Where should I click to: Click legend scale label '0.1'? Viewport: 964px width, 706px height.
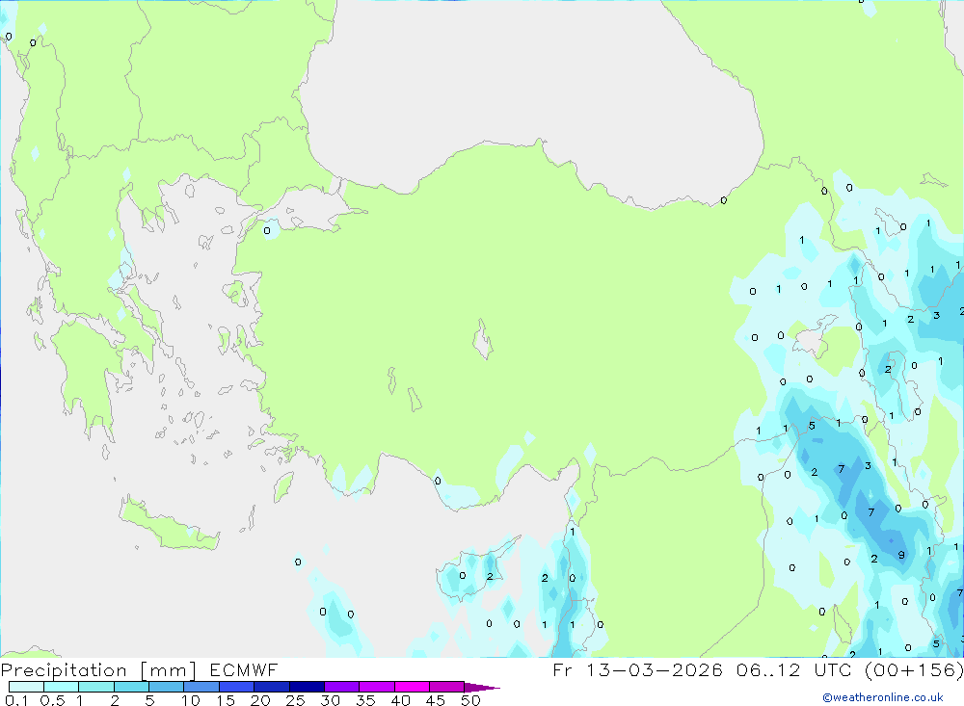coord(16,700)
